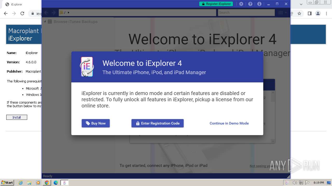Image resolution: width=332 pixels, height=186 pixels.
Task: Select Browse iTunes Backups in the sidebar
Action: tap(75, 22)
